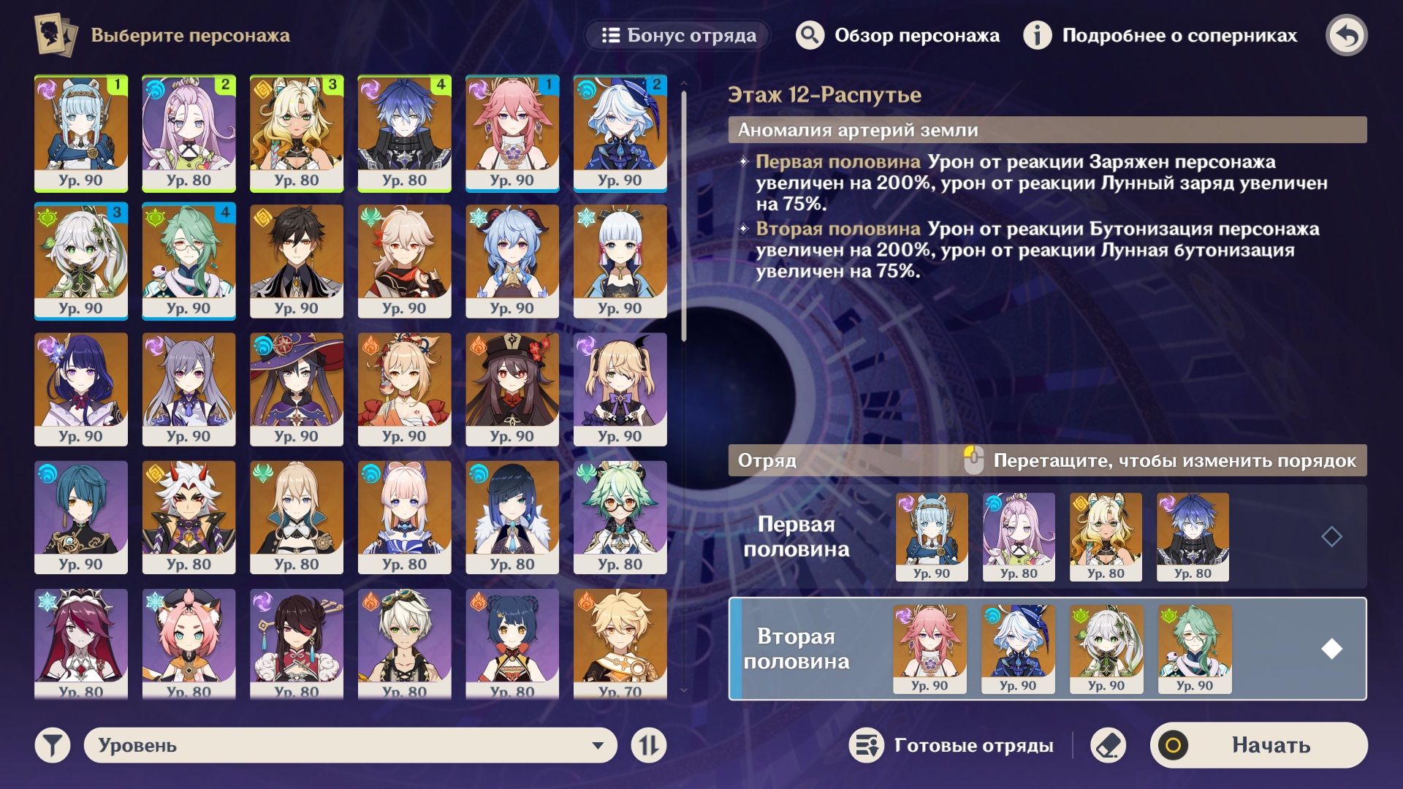This screenshot has height=789, width=1403.
Task: Click the Уровень dropdown arrow
Action: tap(598, 746)
